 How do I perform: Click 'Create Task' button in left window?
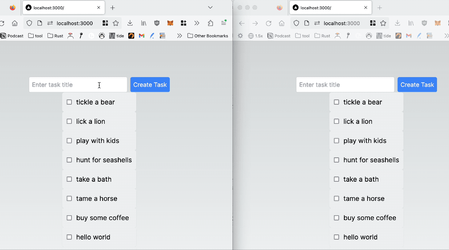[x=150, y=85]
